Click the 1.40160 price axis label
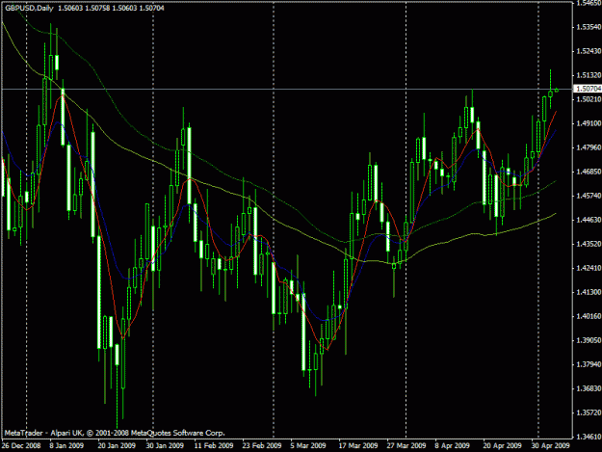The height and width of the screenshot is (452, 602). click(589, 316)
